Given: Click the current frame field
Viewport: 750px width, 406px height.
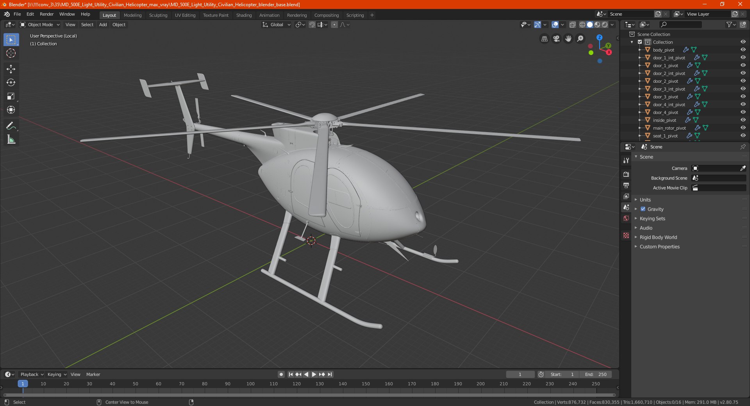Looking at the screenshot, I should tap(520, 374).
